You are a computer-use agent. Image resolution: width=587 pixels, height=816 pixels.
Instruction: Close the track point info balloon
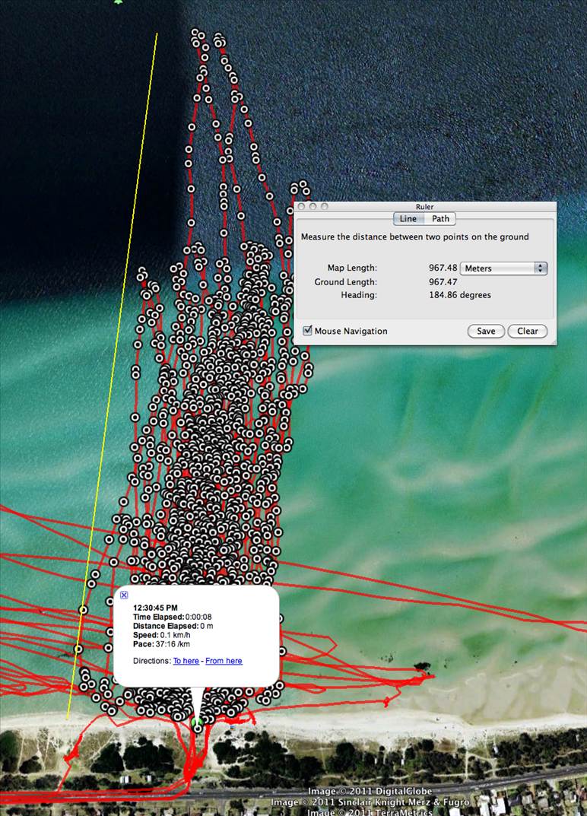click(125, 595)
